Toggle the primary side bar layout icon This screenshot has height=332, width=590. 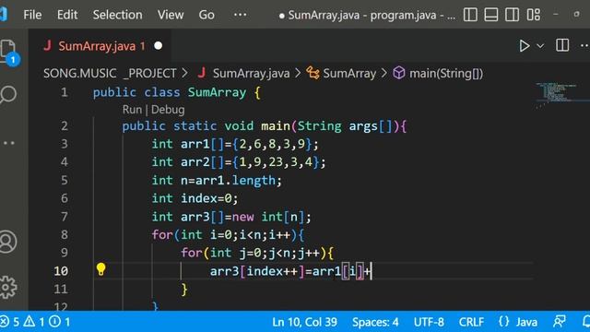coord(470,15)
